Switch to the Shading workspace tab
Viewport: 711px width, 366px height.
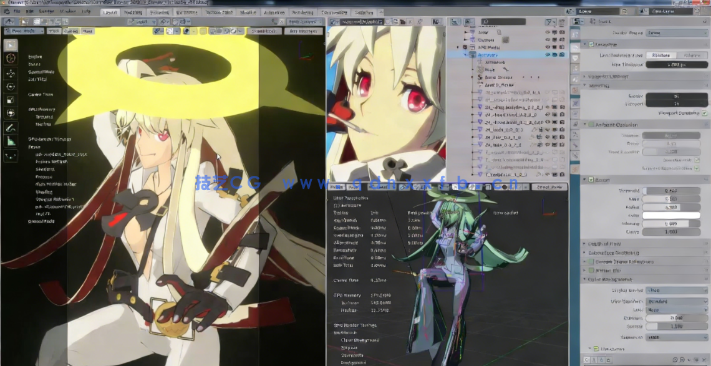click(248, 12)
